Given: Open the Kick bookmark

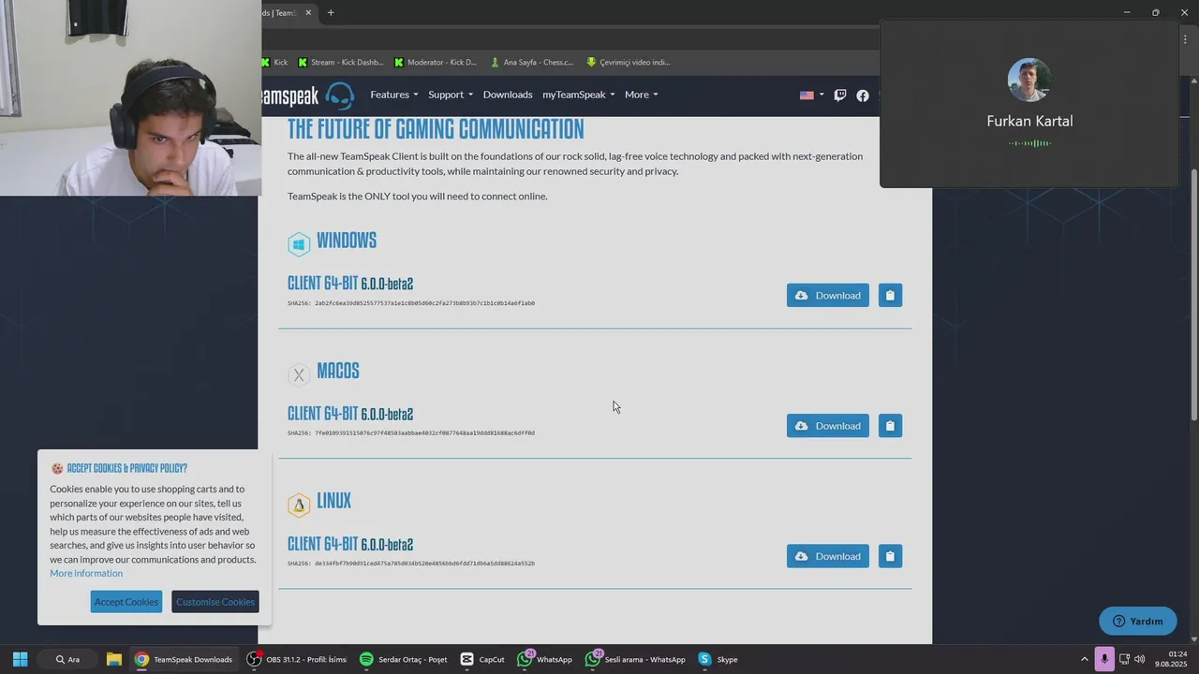Looking at the screenshot, I should (x=274, y=63).
